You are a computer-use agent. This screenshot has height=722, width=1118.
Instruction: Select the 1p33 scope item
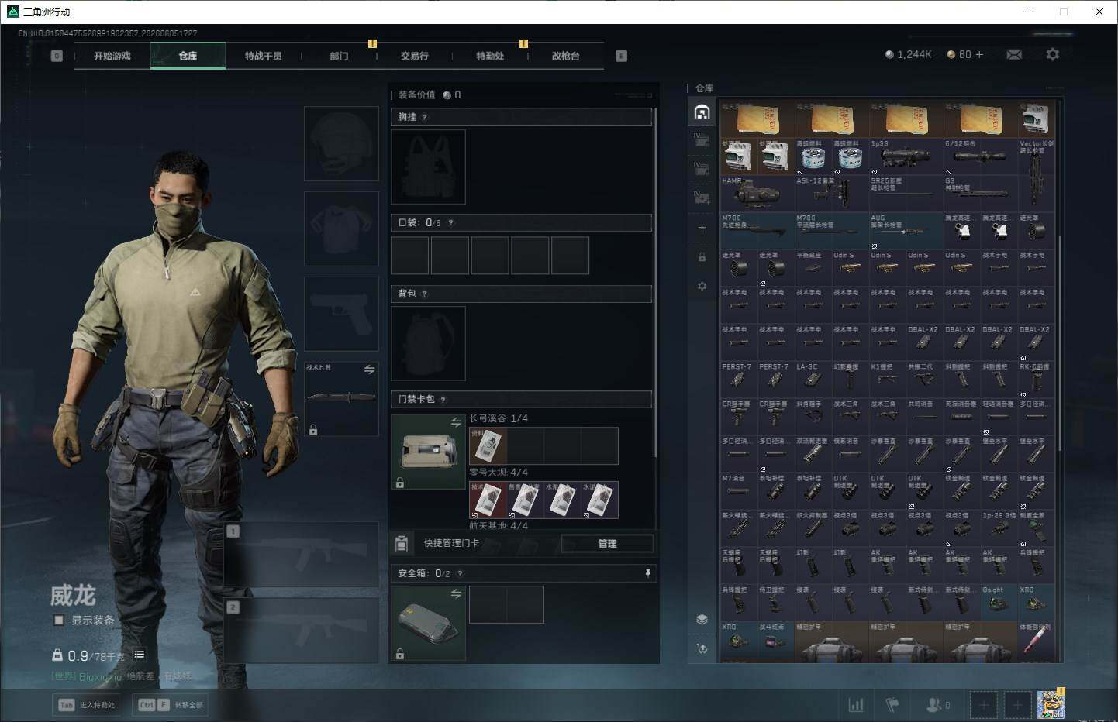pyautogui.click(x=906, y=156)
